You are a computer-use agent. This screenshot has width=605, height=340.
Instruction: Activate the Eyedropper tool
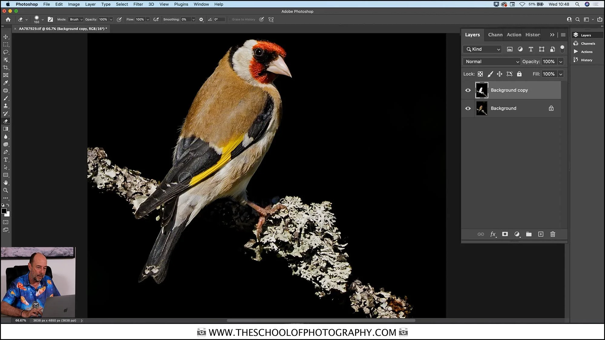(6, 83)
